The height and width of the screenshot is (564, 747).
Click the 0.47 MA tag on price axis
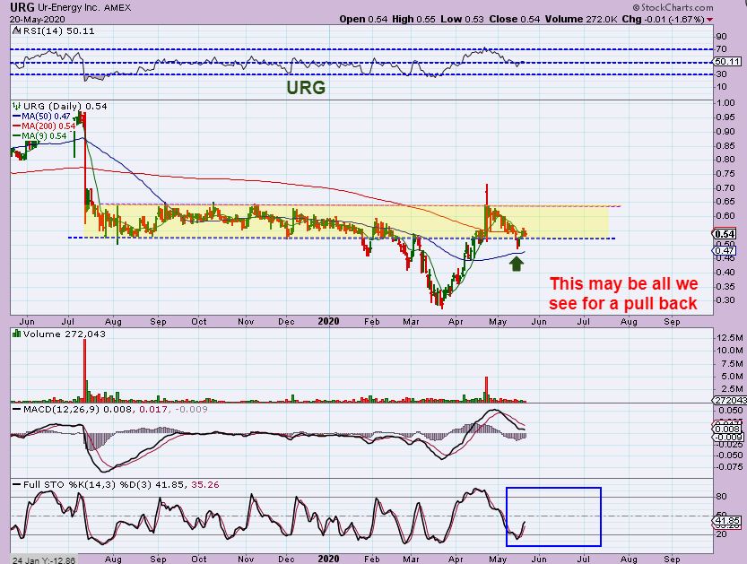coord(725,250)
